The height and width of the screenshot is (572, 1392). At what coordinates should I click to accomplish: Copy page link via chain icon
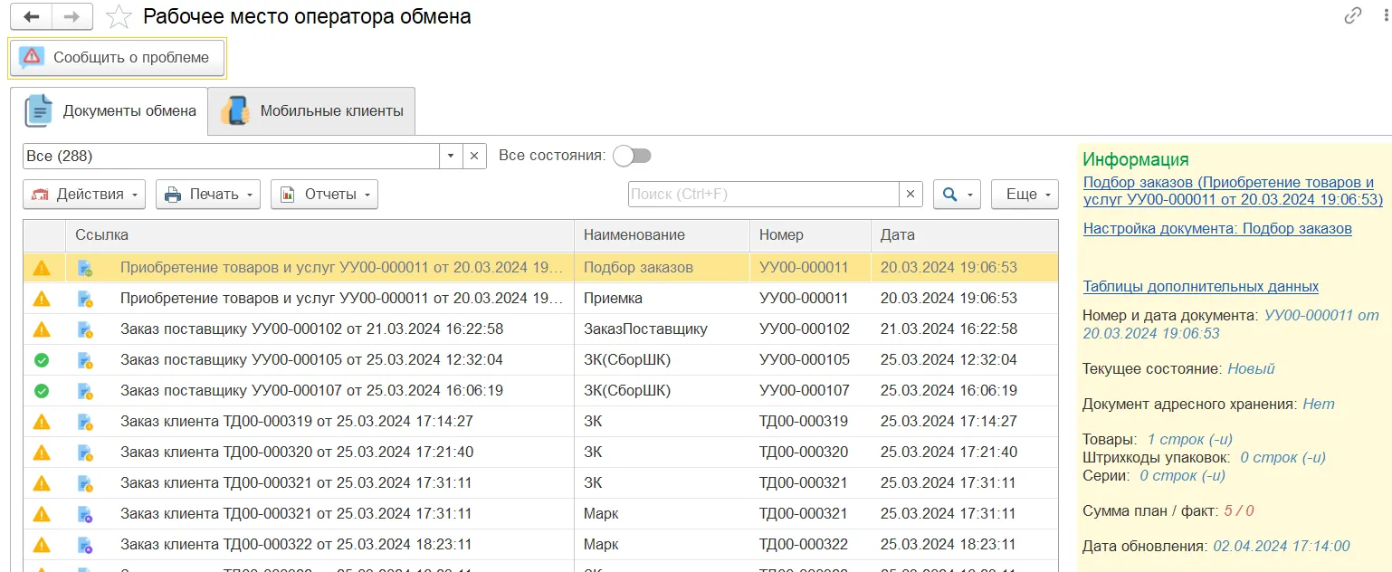click(x=1353, y=15)
